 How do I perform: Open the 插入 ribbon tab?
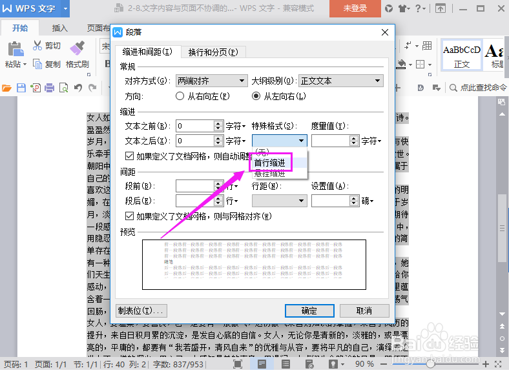point(59,28)
